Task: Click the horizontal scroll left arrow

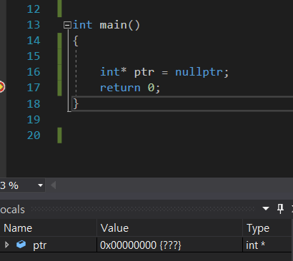Action: pos(54,185)
